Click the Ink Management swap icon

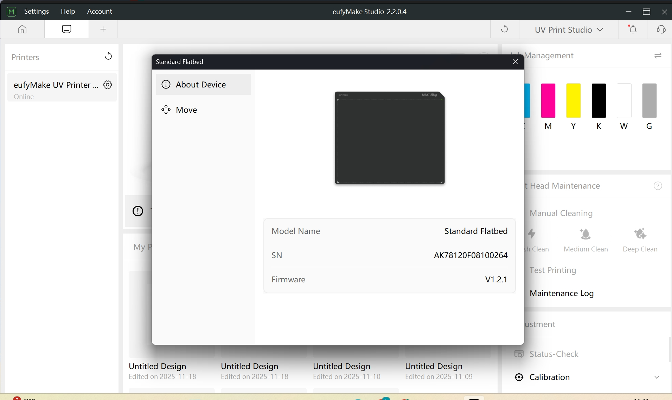[x=658, y=55]
